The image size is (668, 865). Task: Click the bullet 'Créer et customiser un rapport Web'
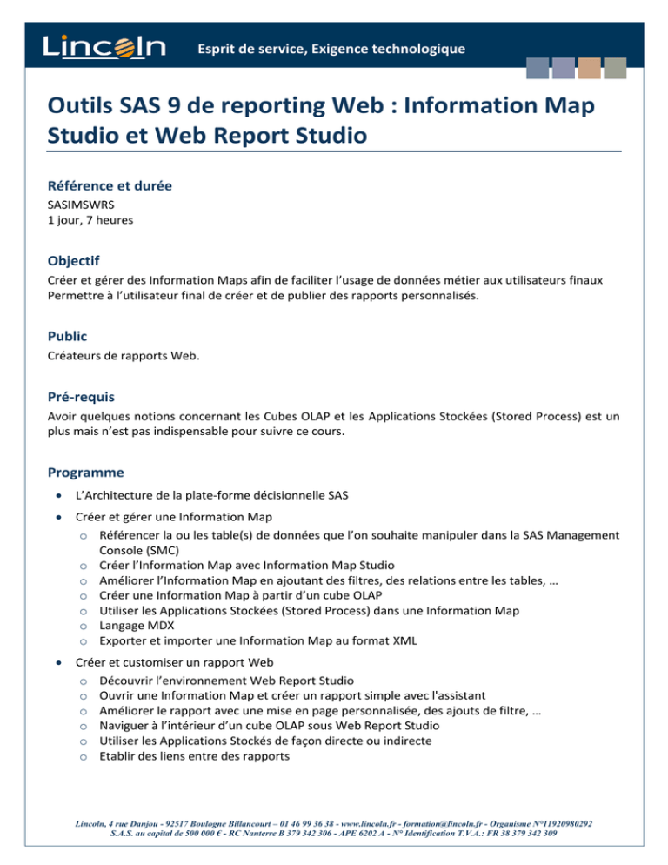(x=174, y=662)
